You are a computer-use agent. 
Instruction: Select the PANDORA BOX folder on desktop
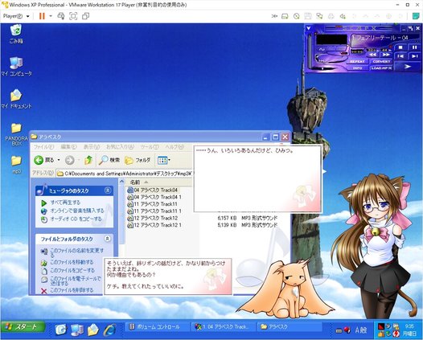point(16,134)
